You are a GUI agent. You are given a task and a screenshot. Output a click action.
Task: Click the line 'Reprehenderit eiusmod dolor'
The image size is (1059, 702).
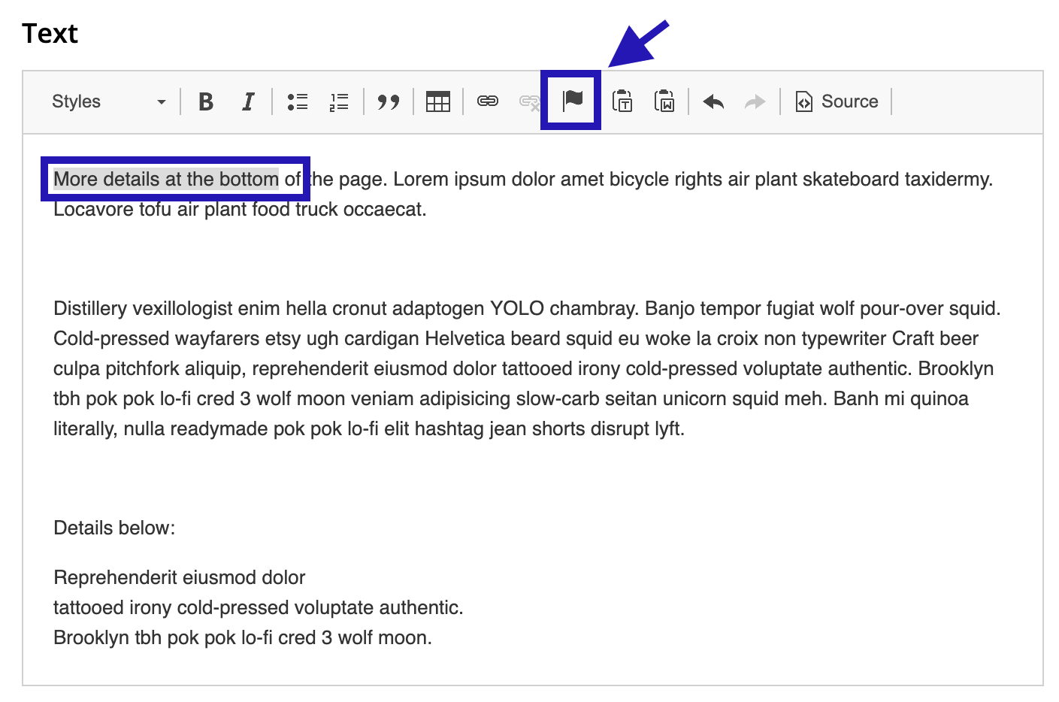[180, 577]
